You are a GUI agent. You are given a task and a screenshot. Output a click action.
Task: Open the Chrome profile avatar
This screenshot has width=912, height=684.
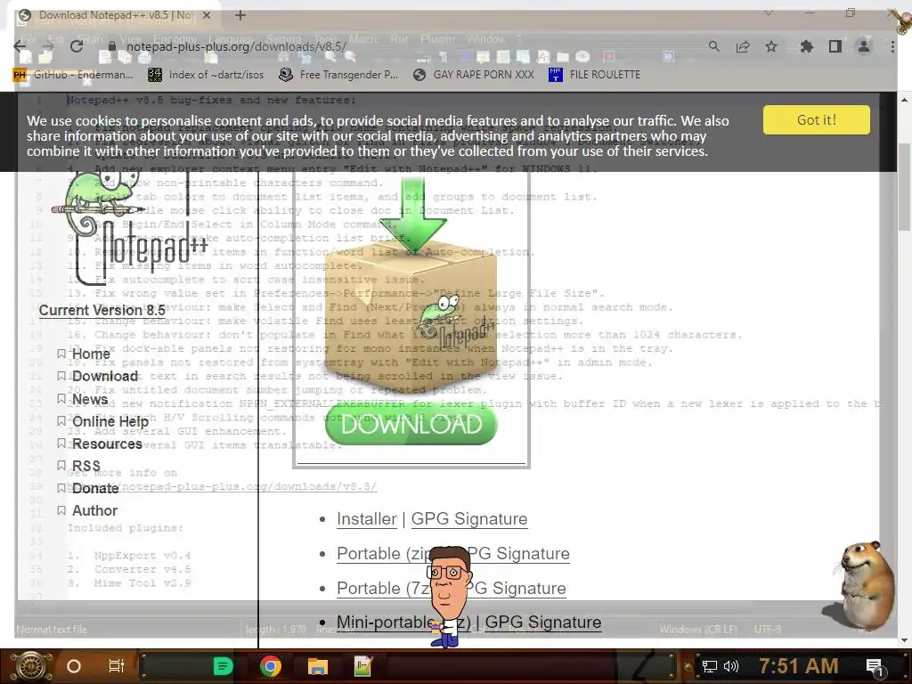point(864,46)
